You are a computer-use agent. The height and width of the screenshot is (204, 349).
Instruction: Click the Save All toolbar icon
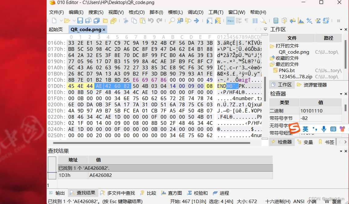[97, 21]
